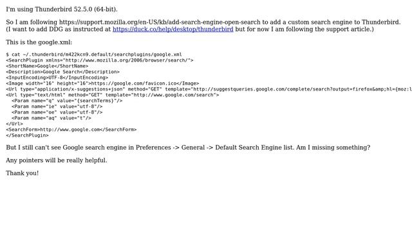The height and width of the screenshot is (231, 412).
Task: Click the 'Any pointers will be really helpful' text
Action: (x=57, y=160)
